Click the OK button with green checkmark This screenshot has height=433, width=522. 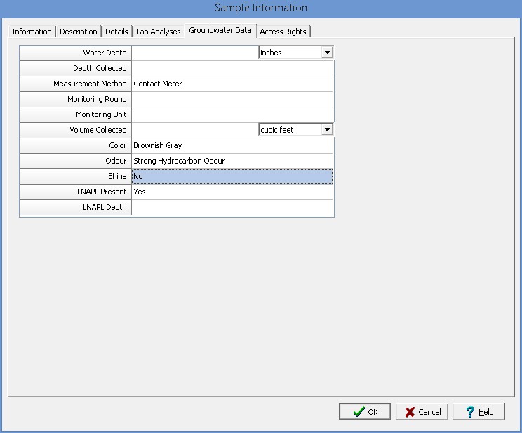tap(365, 412)
